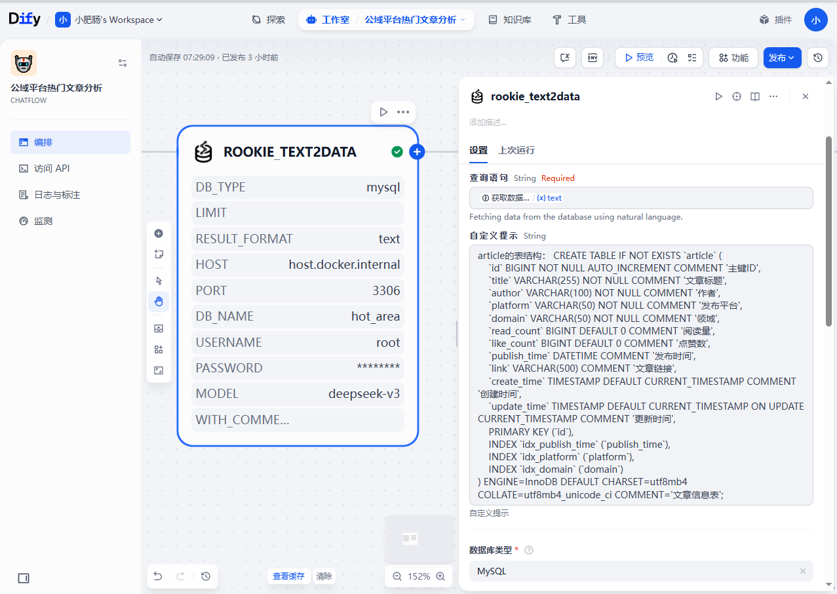Switch to the 上次运行 tab
This screenshot has height=594, width=837.
click(x=516, y=150)
